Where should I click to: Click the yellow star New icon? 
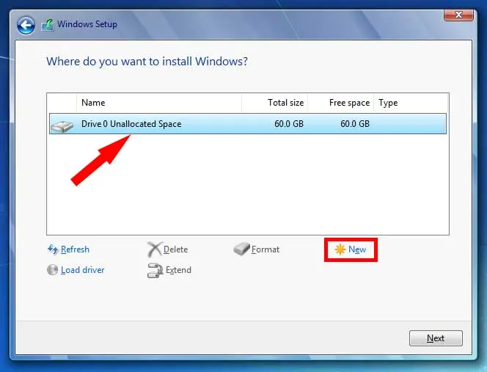(x=340, y=249)
